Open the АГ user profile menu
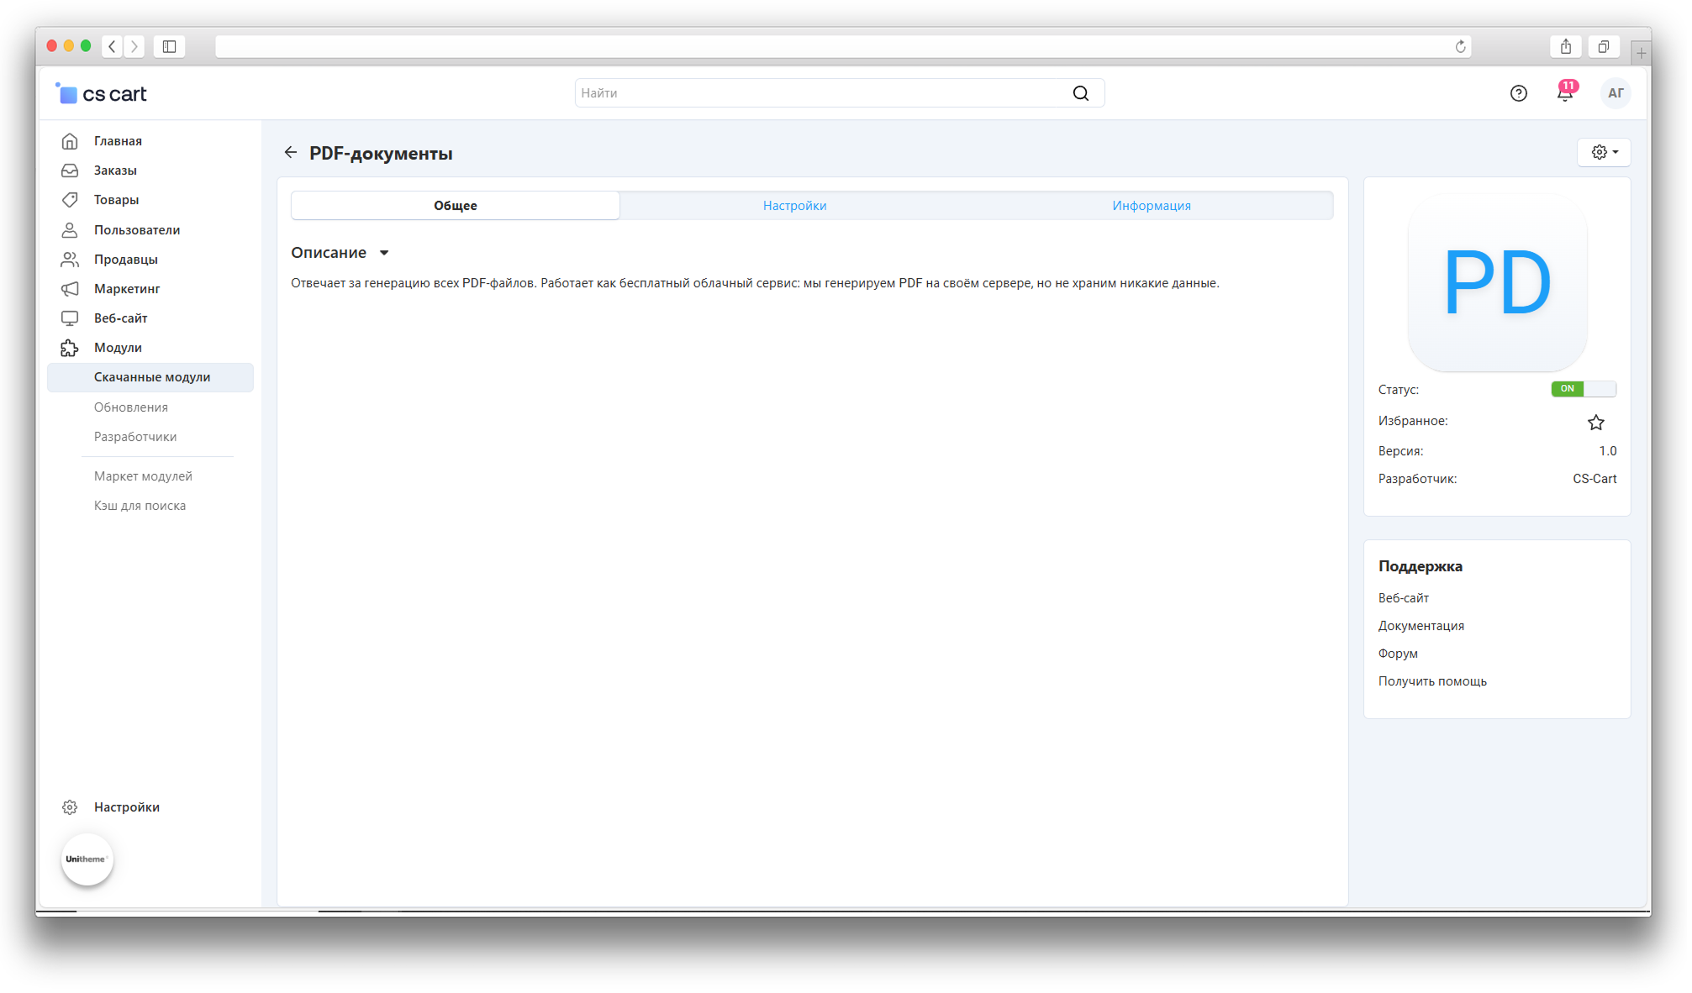 pos(1615,93)
